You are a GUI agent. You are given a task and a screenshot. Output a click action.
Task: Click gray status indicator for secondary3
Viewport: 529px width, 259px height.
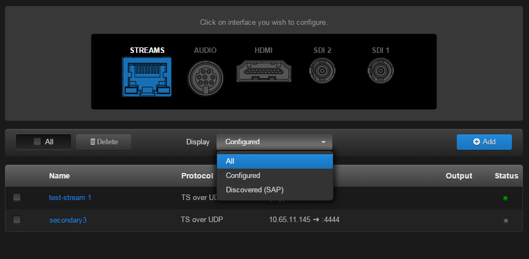pos(505,220)
